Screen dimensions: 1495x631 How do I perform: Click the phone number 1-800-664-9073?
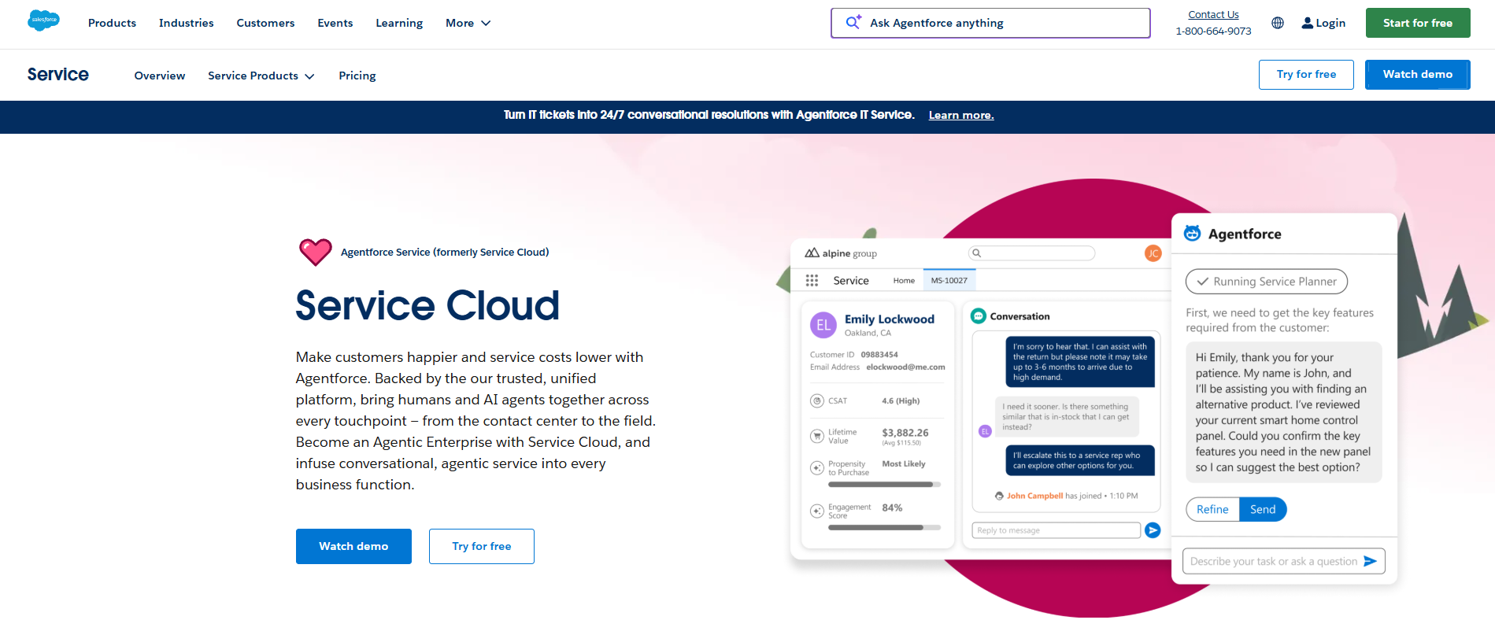coord(1213,31)
